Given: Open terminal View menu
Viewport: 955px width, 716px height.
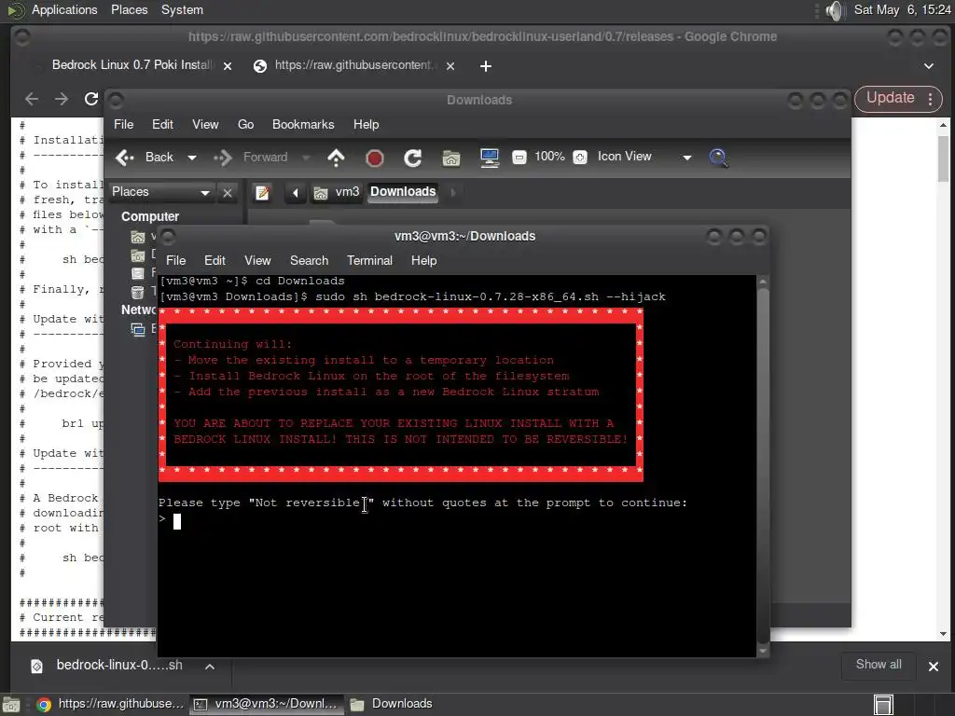Looking at the screenshot, I should pyautogui.click(x=257, y=261).
